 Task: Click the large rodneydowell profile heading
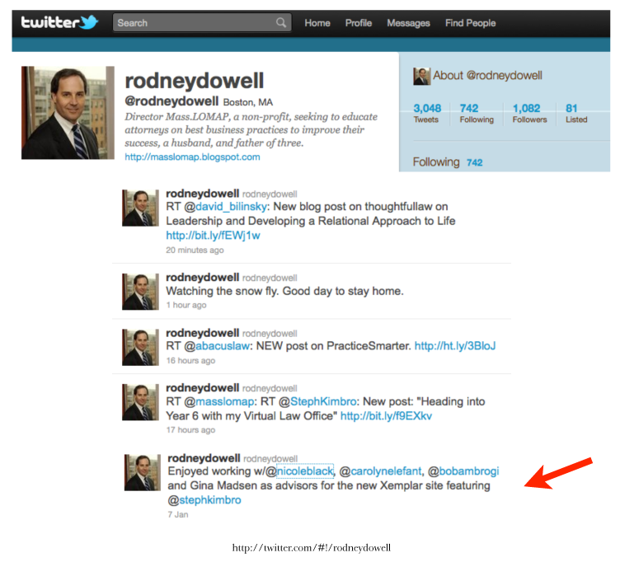tap(194, 81)
